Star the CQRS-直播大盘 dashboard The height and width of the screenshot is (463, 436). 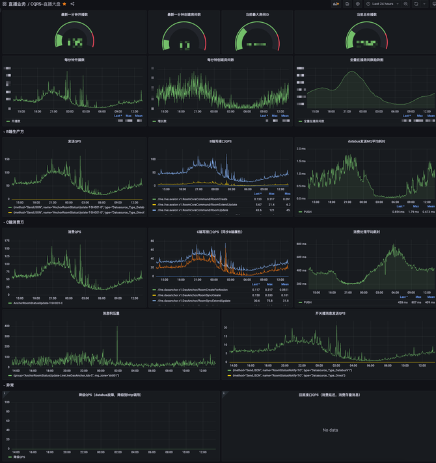click(64, 4)
